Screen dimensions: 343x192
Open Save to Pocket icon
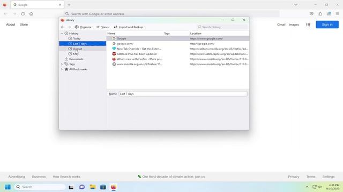click(311, 14)
